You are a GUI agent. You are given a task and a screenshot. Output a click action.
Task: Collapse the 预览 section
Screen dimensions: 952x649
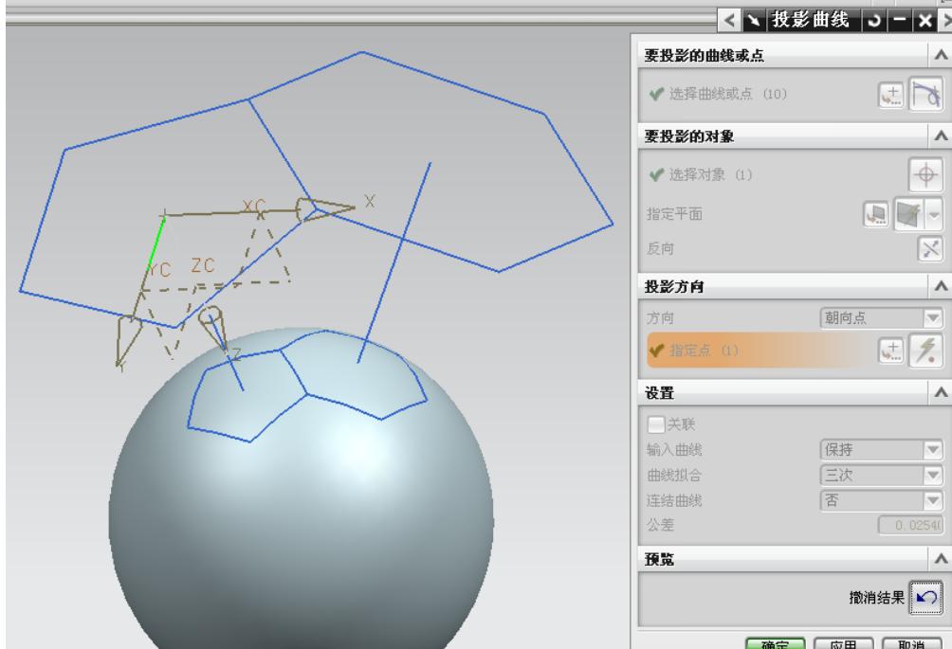pyautogui.click(x=942, y=560)
